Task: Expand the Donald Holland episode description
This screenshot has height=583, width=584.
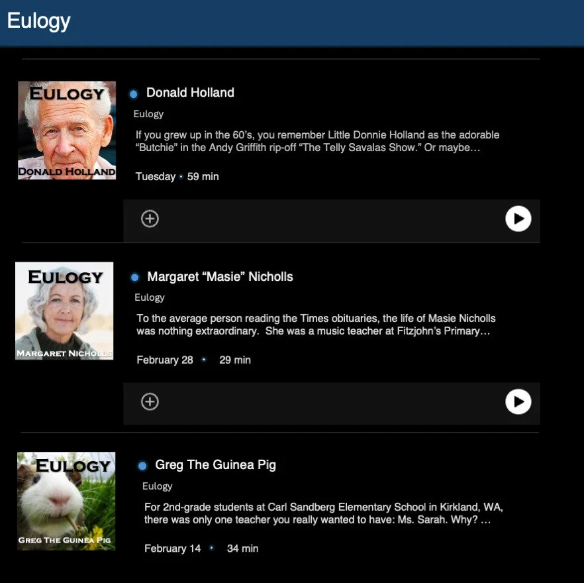Action: pos(317,141)
